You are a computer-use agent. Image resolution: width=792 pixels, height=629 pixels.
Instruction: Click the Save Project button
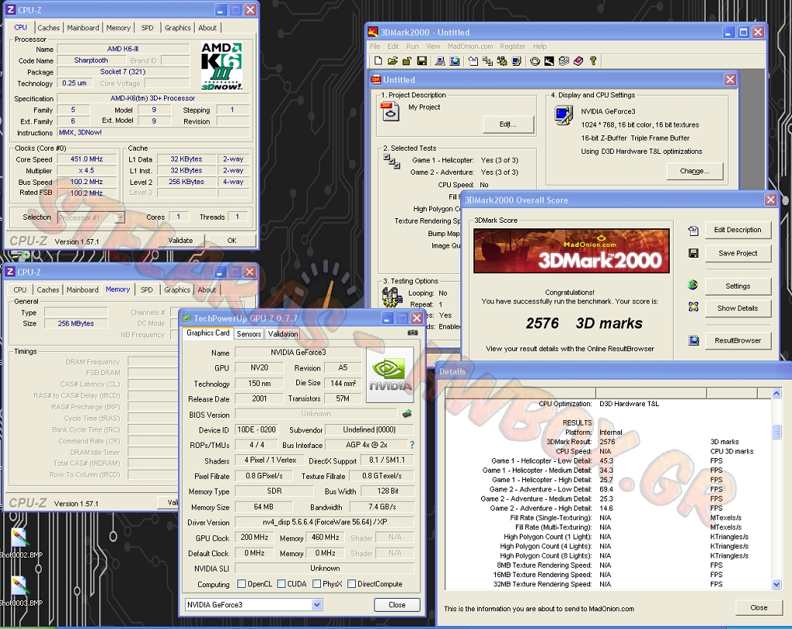tap(737, 253)
